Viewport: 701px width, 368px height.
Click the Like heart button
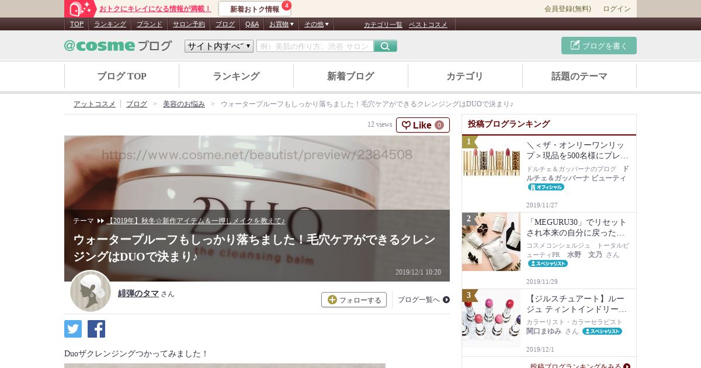(x=423, y=125)
